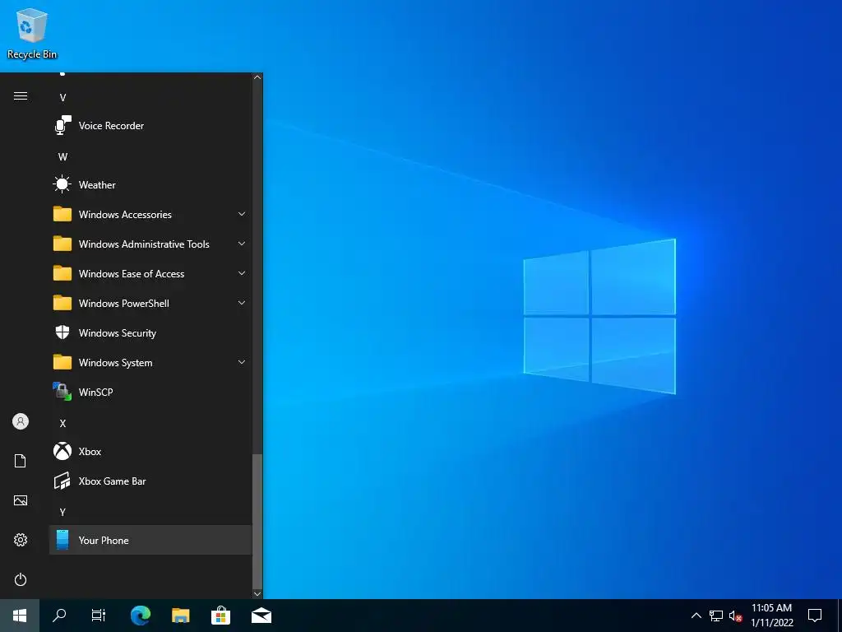This screenshot has width=842, height=632.
Task: Expand the Windows Administrative Tools folder
Action: [150, 244]
